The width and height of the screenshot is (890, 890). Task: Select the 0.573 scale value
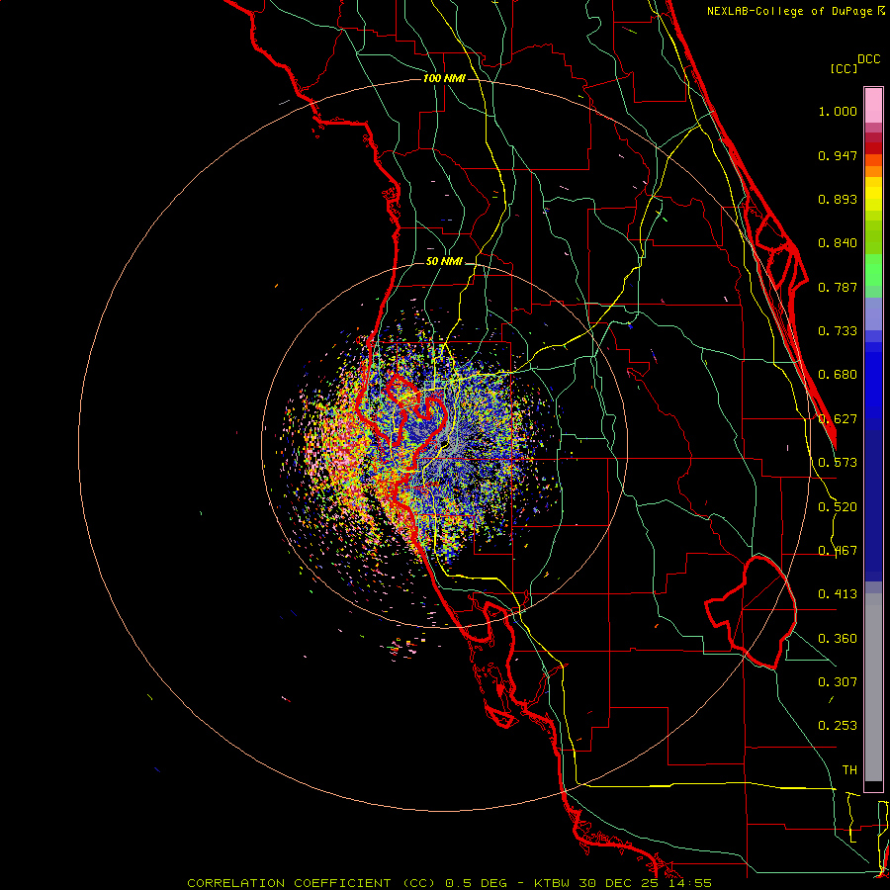point(838,463)
